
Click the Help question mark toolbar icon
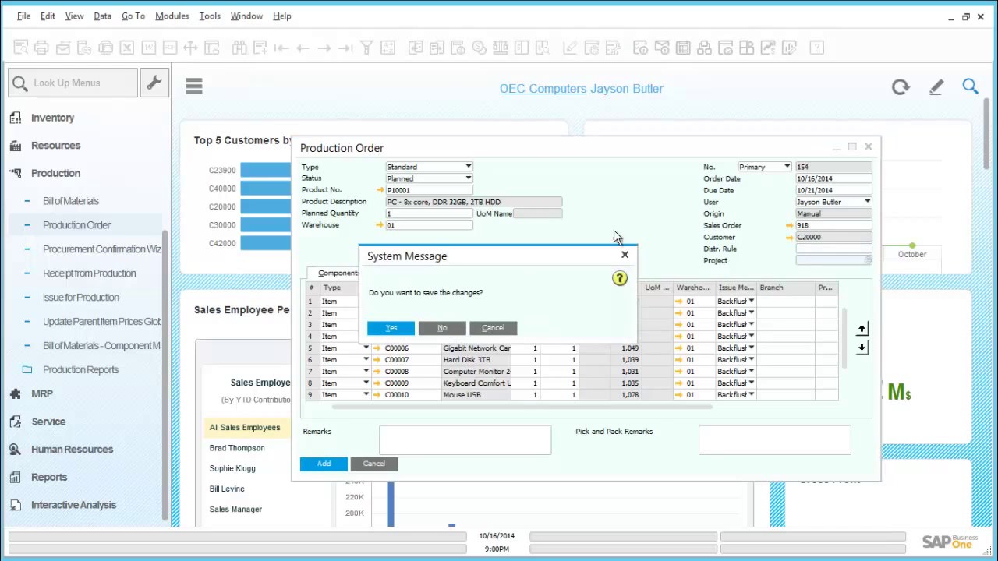point(817,48)
